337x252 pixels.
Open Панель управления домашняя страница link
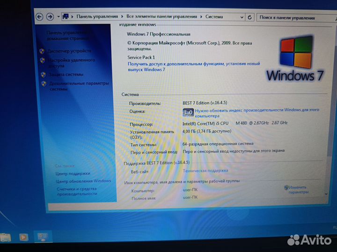coord(67,35)
